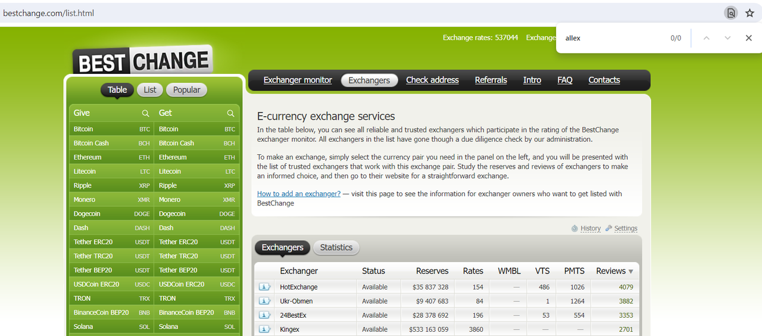This screenshot has width=762, height=336.
Task: Select Exchangers in the top navigation
Action: click(x=369, y=80)
